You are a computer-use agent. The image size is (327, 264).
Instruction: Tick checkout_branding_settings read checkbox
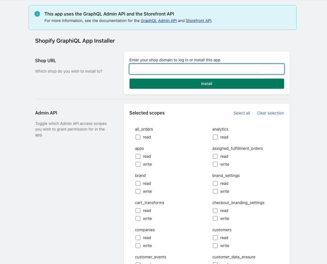(x=215, y=211)
